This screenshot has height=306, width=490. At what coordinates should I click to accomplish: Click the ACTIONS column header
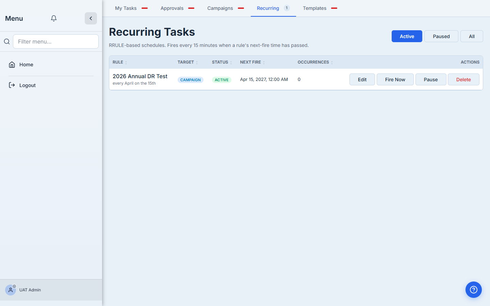470,62
